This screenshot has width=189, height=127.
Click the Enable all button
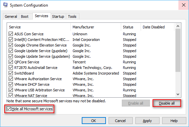click(x=136, y=103)
